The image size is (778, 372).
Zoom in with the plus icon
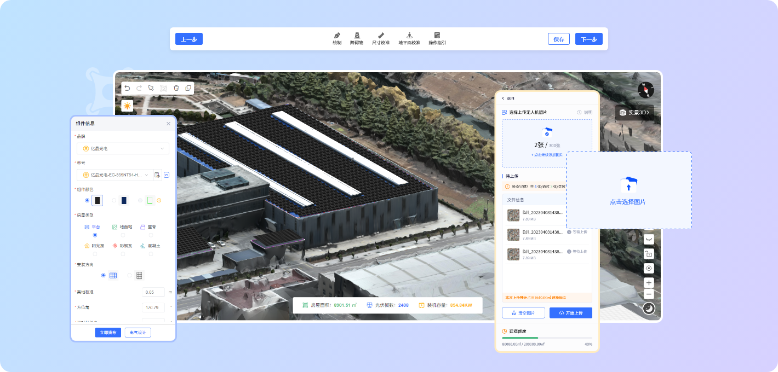649,283
